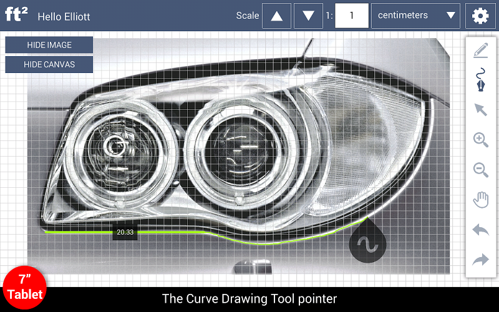Image resolution: width=499 pixels, height=312 pixels.
Task: Tap the curve tool teardrop pointer
Action: click(367, 241)
